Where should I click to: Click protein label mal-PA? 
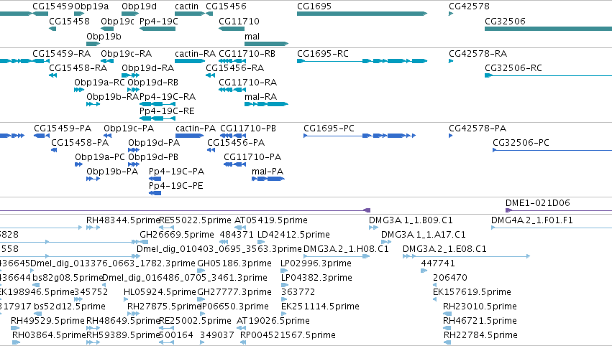click(x=268, y=171)
